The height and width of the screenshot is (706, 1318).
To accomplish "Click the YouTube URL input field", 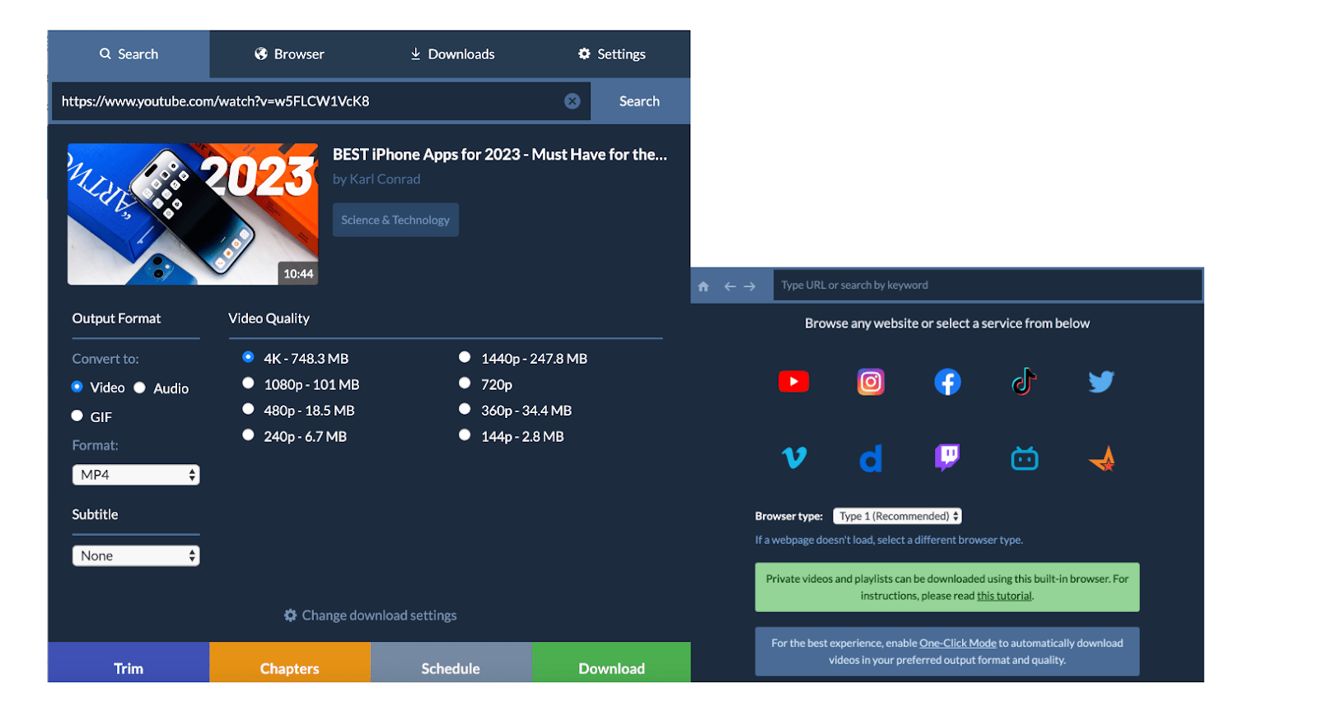I will 321,101.
